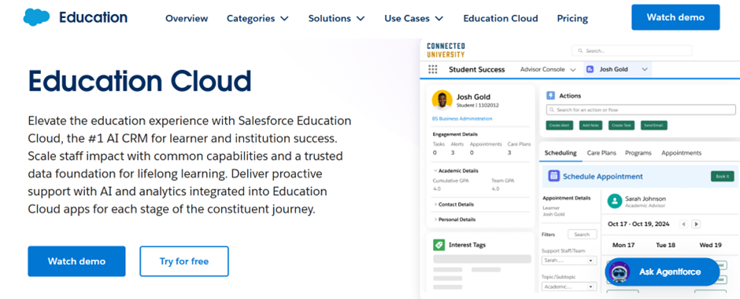This screenshot has width=740, height=299.
Task: Click the Book It button
Action: 722,176
